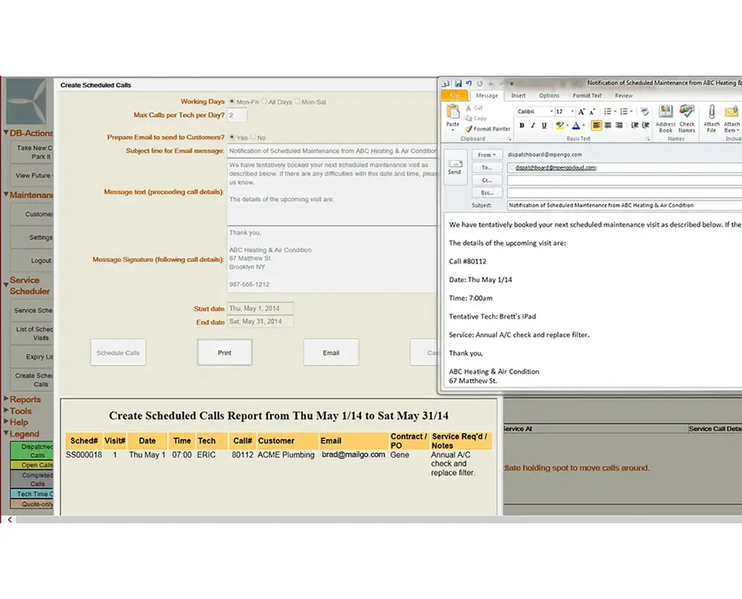
Task: Select the Mon-Sat working days option
Action: (297, 102)
